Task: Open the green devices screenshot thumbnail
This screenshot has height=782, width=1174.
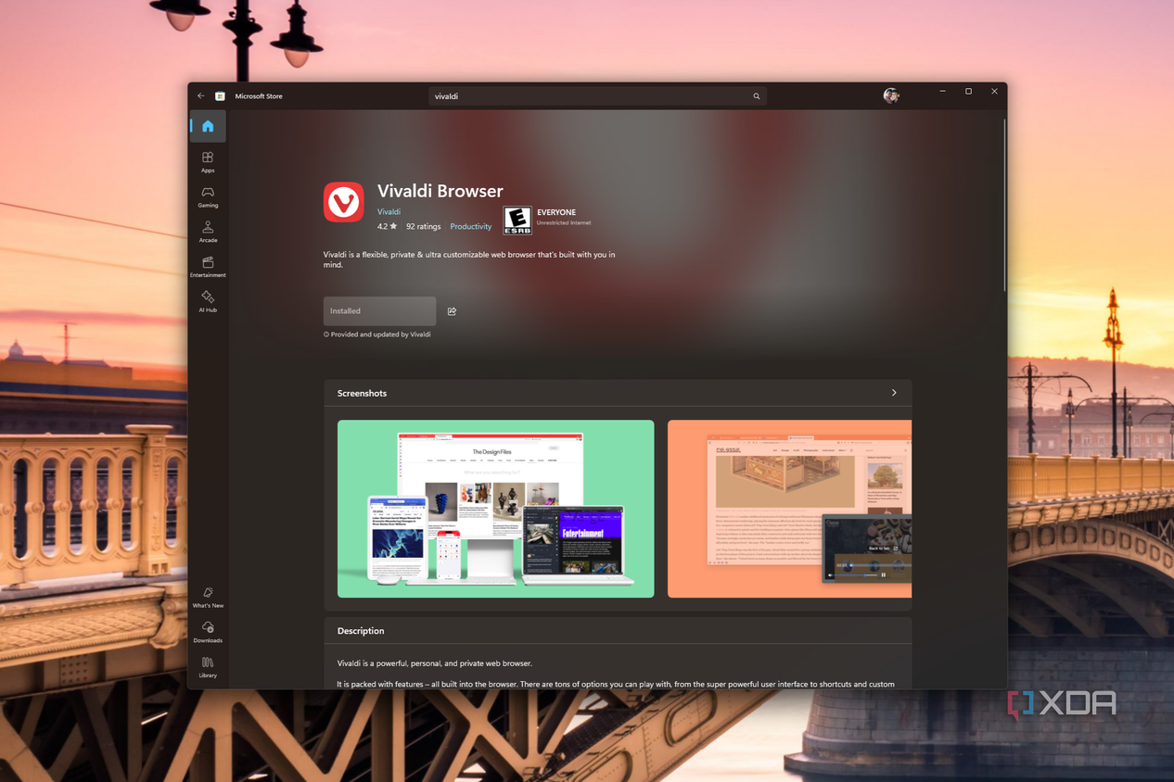Action: [495, 509]
